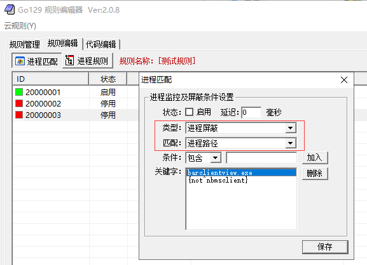Click red status square for 20000002

(19, 103)
